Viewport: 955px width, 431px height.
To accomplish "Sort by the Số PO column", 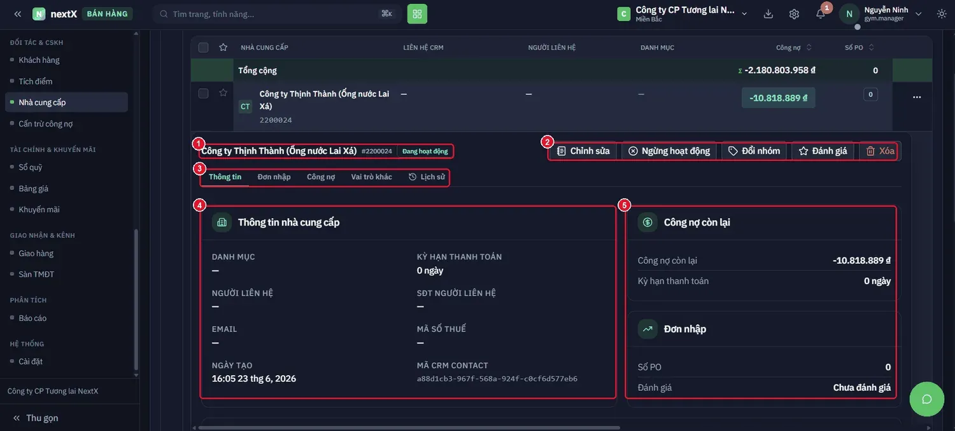I will (x=860, y=47).
